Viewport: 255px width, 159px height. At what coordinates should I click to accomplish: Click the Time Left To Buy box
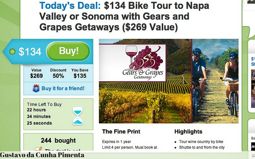click(x=59, y=114)
